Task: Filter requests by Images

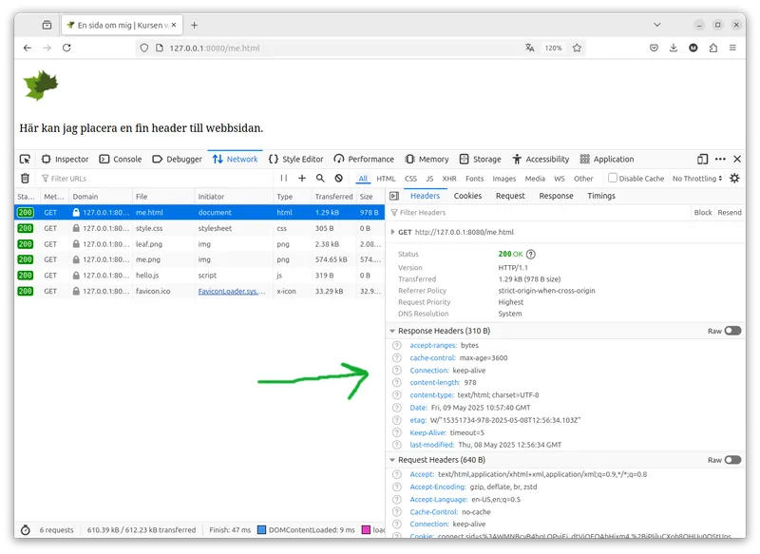Action: (504, 179)
